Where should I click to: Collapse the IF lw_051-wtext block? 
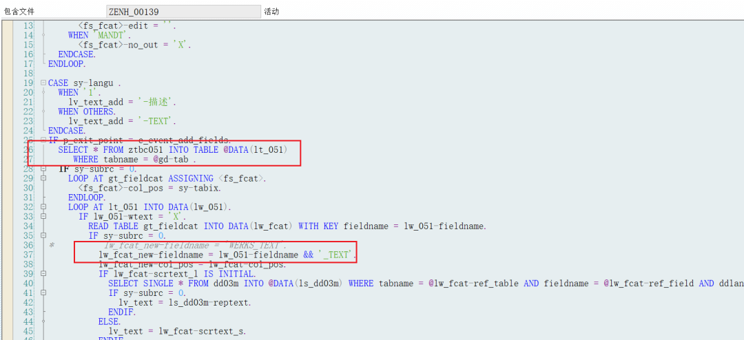pyautogui.click(x=43, y=217)
